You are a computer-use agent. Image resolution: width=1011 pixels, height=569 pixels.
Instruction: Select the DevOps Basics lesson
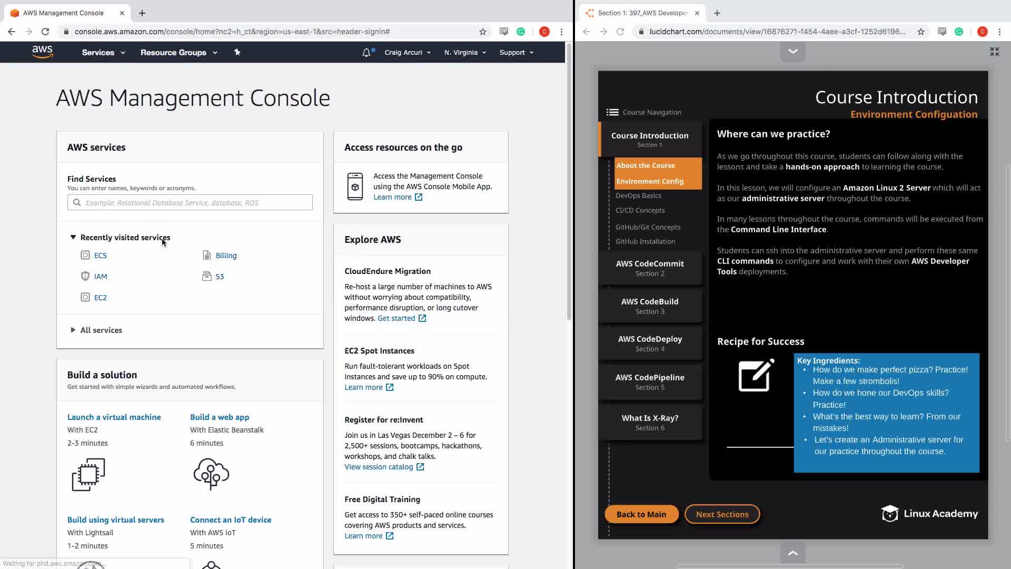tap(638, 195)
